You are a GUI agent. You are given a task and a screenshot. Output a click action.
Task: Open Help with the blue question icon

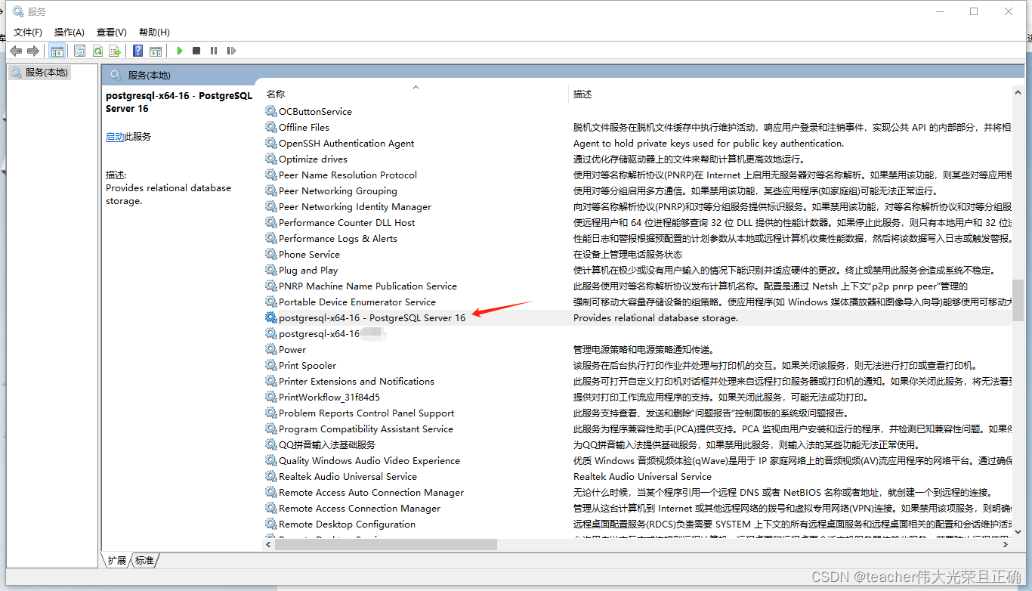coord(137,51)
